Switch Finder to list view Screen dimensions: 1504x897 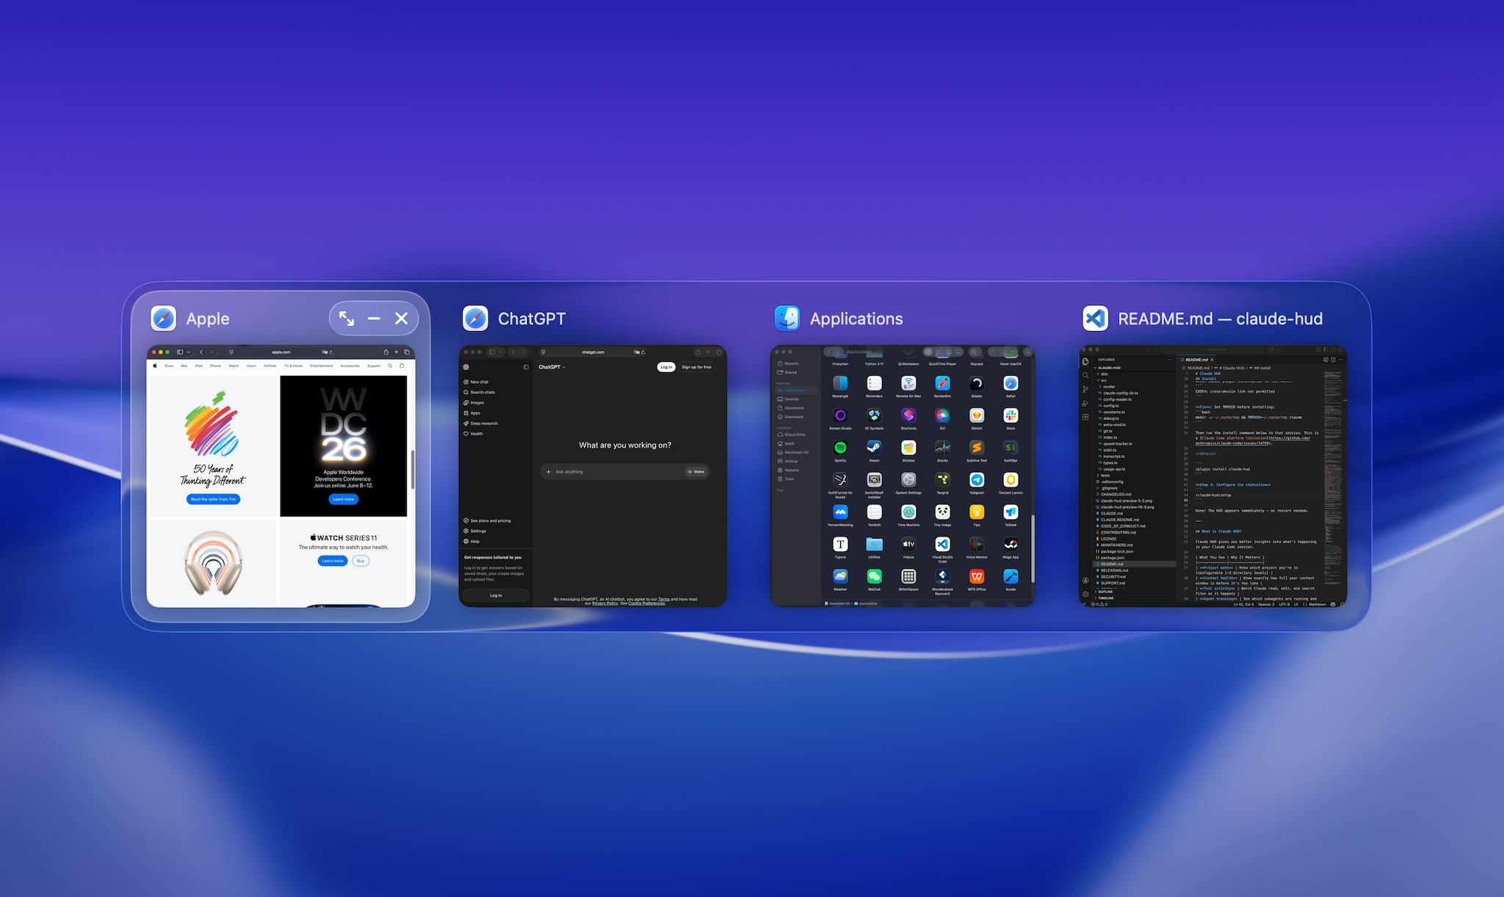pos(939,352)
